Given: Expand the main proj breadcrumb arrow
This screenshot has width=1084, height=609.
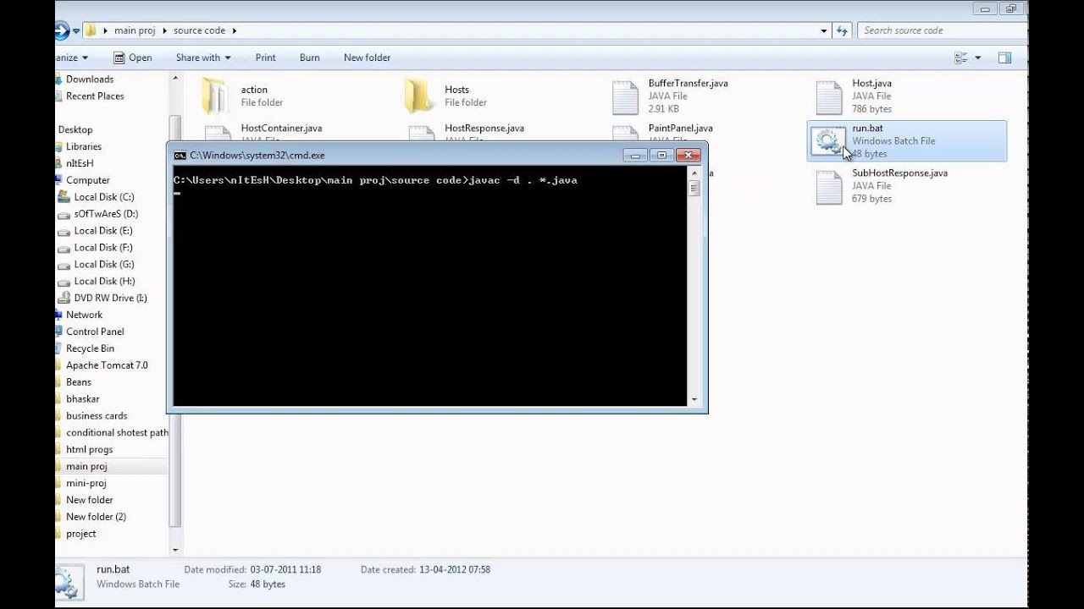Looking at the screenshot, I should click(164, 30).
